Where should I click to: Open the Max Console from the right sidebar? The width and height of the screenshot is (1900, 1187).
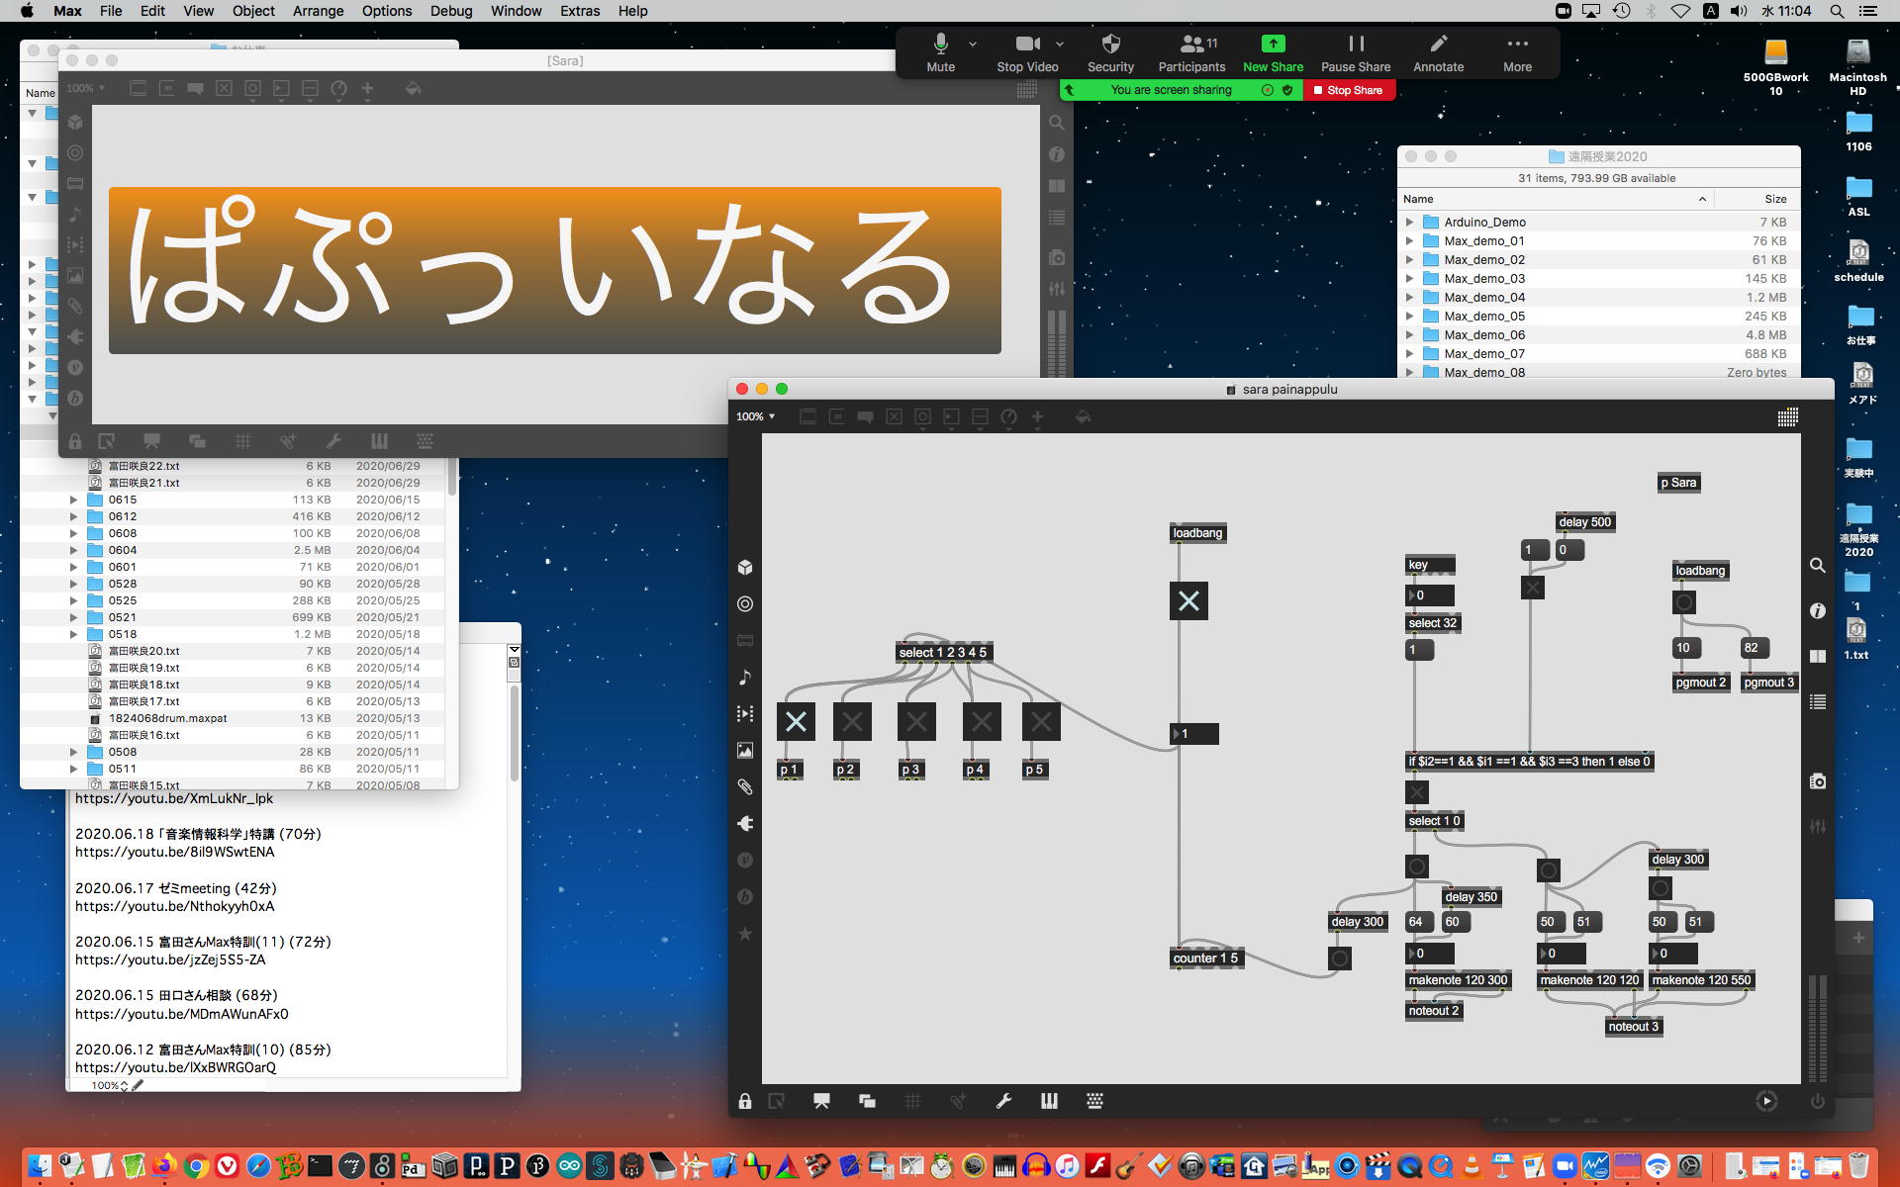(x=1817, y=701)
